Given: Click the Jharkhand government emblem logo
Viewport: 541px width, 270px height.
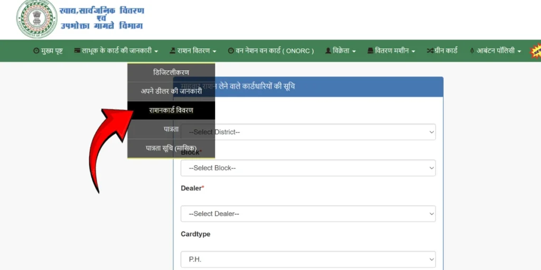Looking at the screenshot, I should [36, 19].
